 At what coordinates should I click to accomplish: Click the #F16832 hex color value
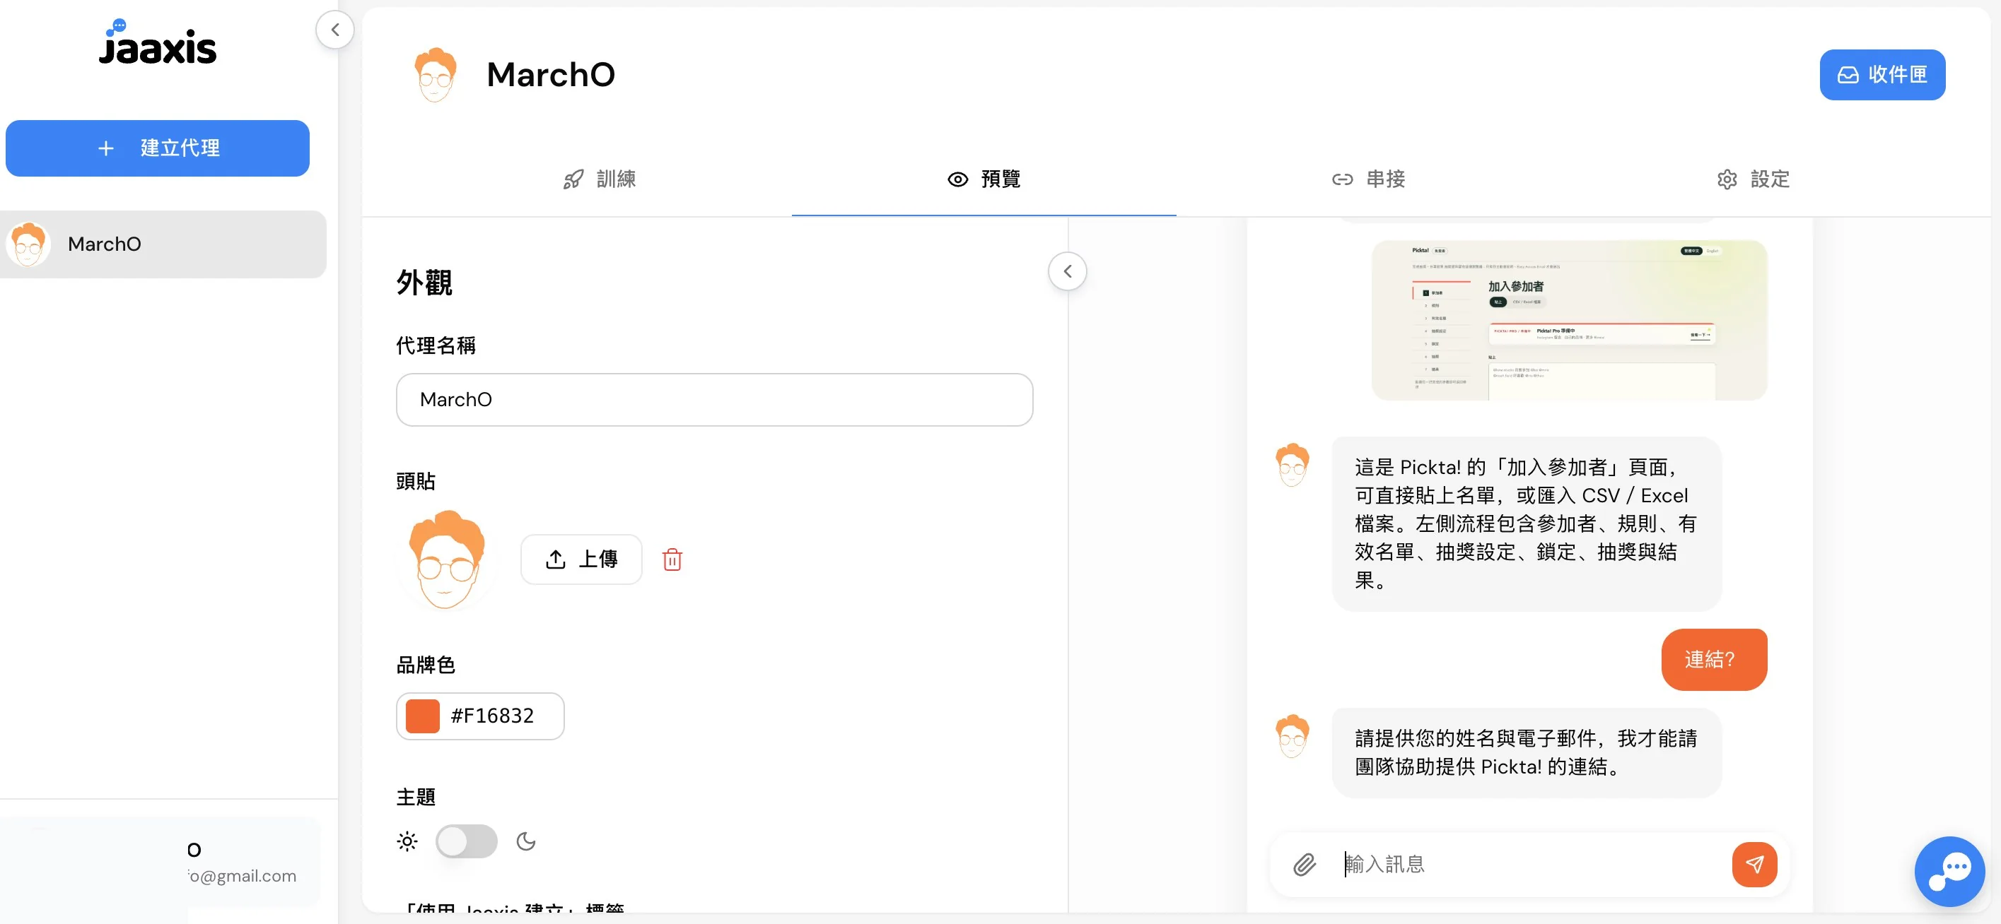[493, 716]
